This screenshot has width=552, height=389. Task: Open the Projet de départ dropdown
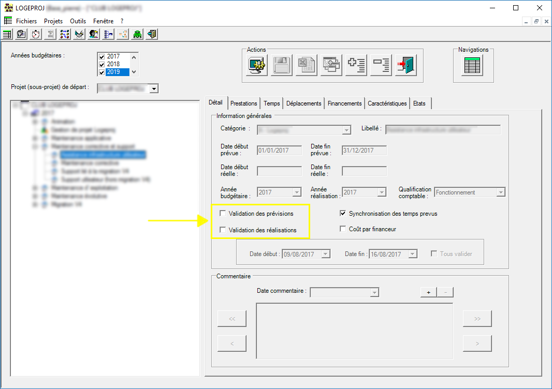click(x=154, y=88)
